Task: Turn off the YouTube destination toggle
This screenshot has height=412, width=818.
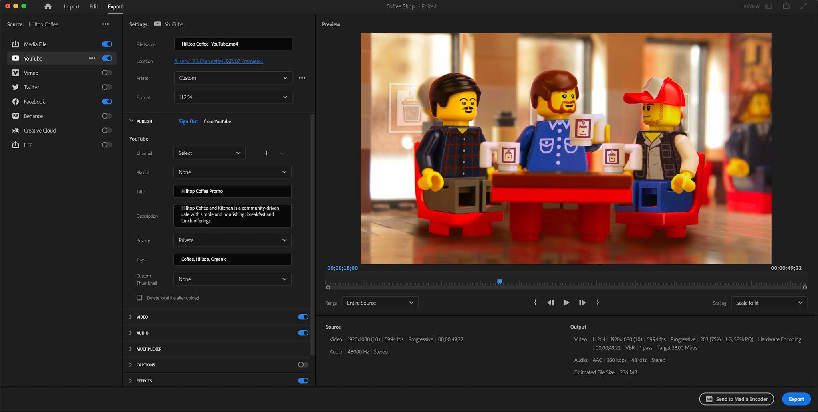Action: [107, 58]
